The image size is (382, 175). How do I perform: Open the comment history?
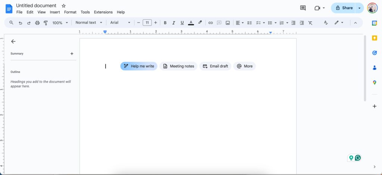tap(303, 8)
